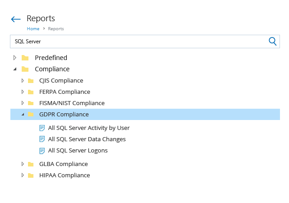The width and height of the screenshot is (289, 203).
Task: Click the Predefined folder icon
Action: 25,58
